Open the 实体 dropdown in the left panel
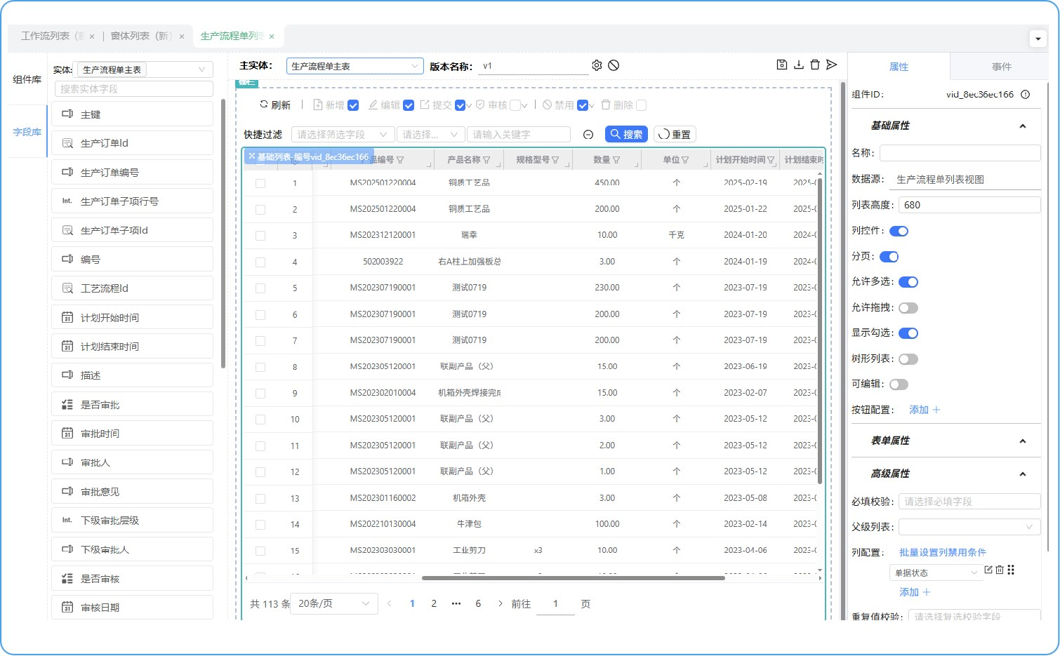Screen dimensions: 1060x656 (145, 69)
